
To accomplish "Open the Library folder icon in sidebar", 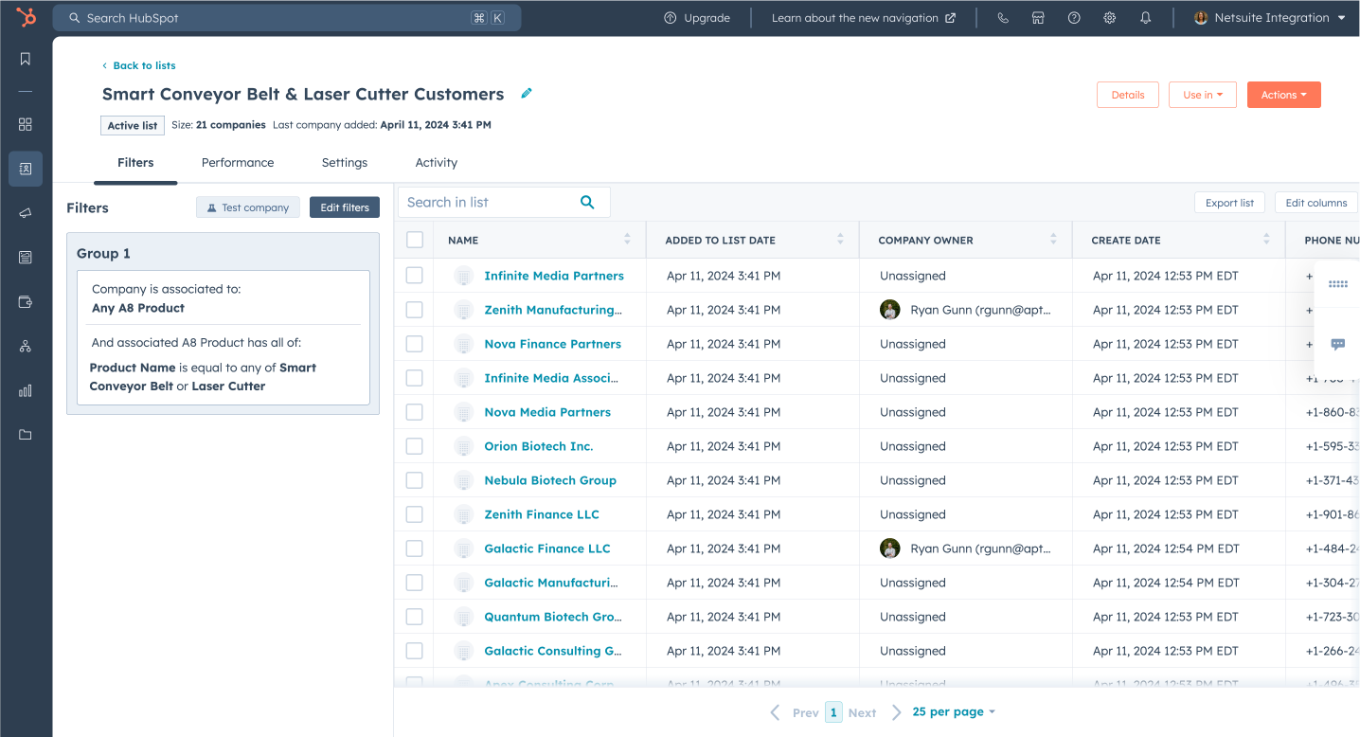I will click(26, 435).
